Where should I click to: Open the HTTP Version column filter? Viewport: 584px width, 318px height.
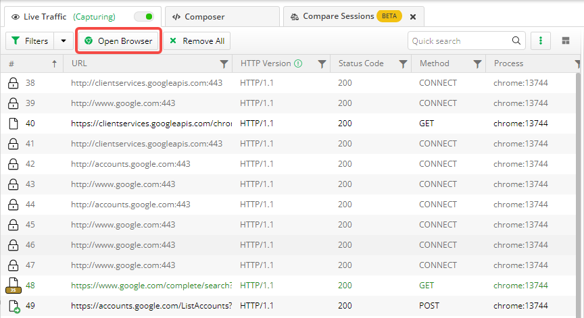point(322,64)
